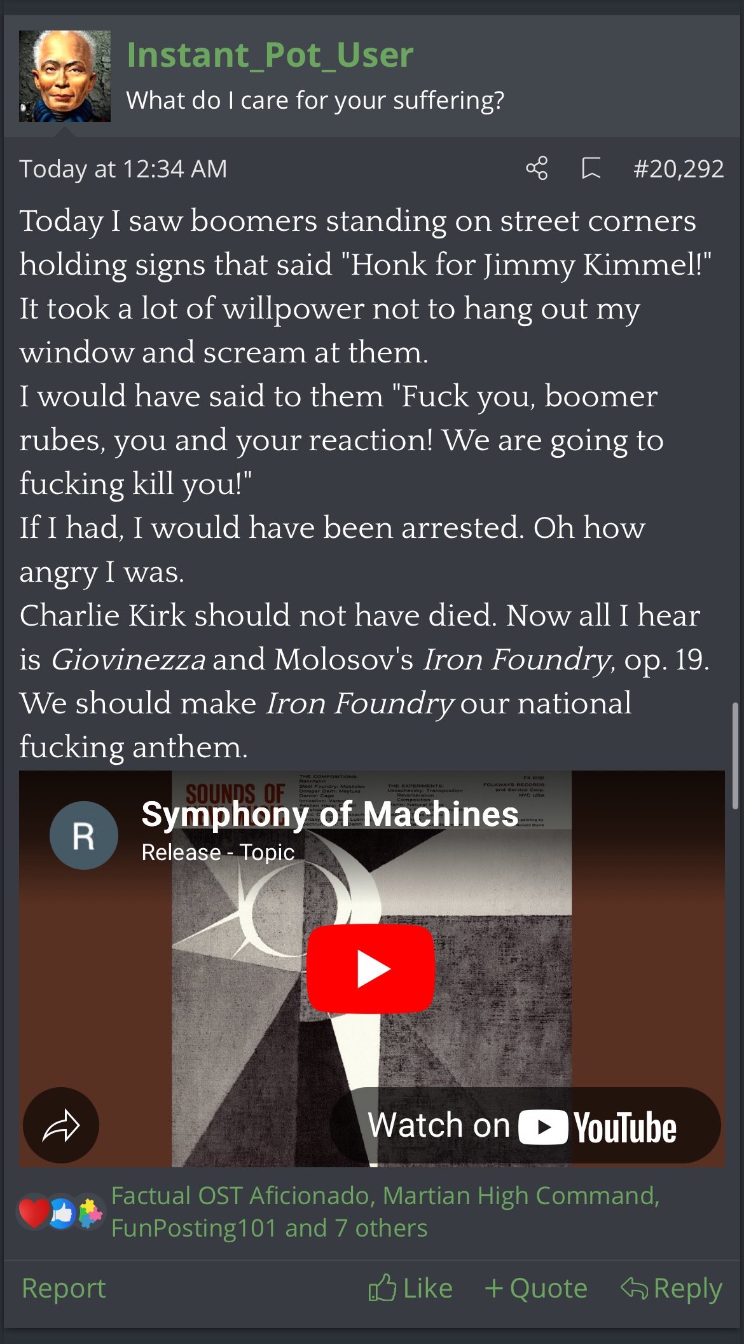Play the Symphony of Machines video
Viewport: 744px width, 1344px height.
click(x=371, y=968)
